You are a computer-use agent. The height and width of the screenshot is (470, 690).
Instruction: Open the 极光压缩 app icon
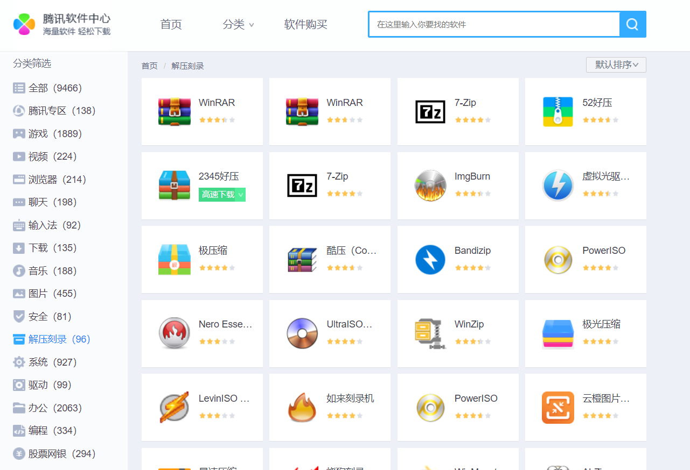pyautogui.click(x=558, y=333)
